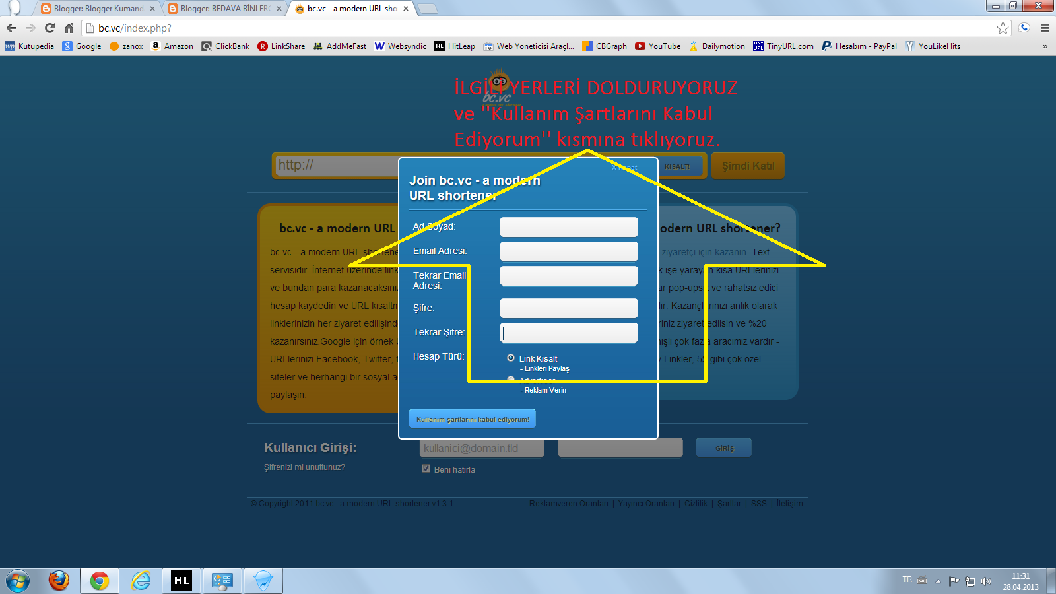Expand the bookmarks bar overflow chevron
This screenshot has height=594, width=1056.
[x=1045, y=46]
